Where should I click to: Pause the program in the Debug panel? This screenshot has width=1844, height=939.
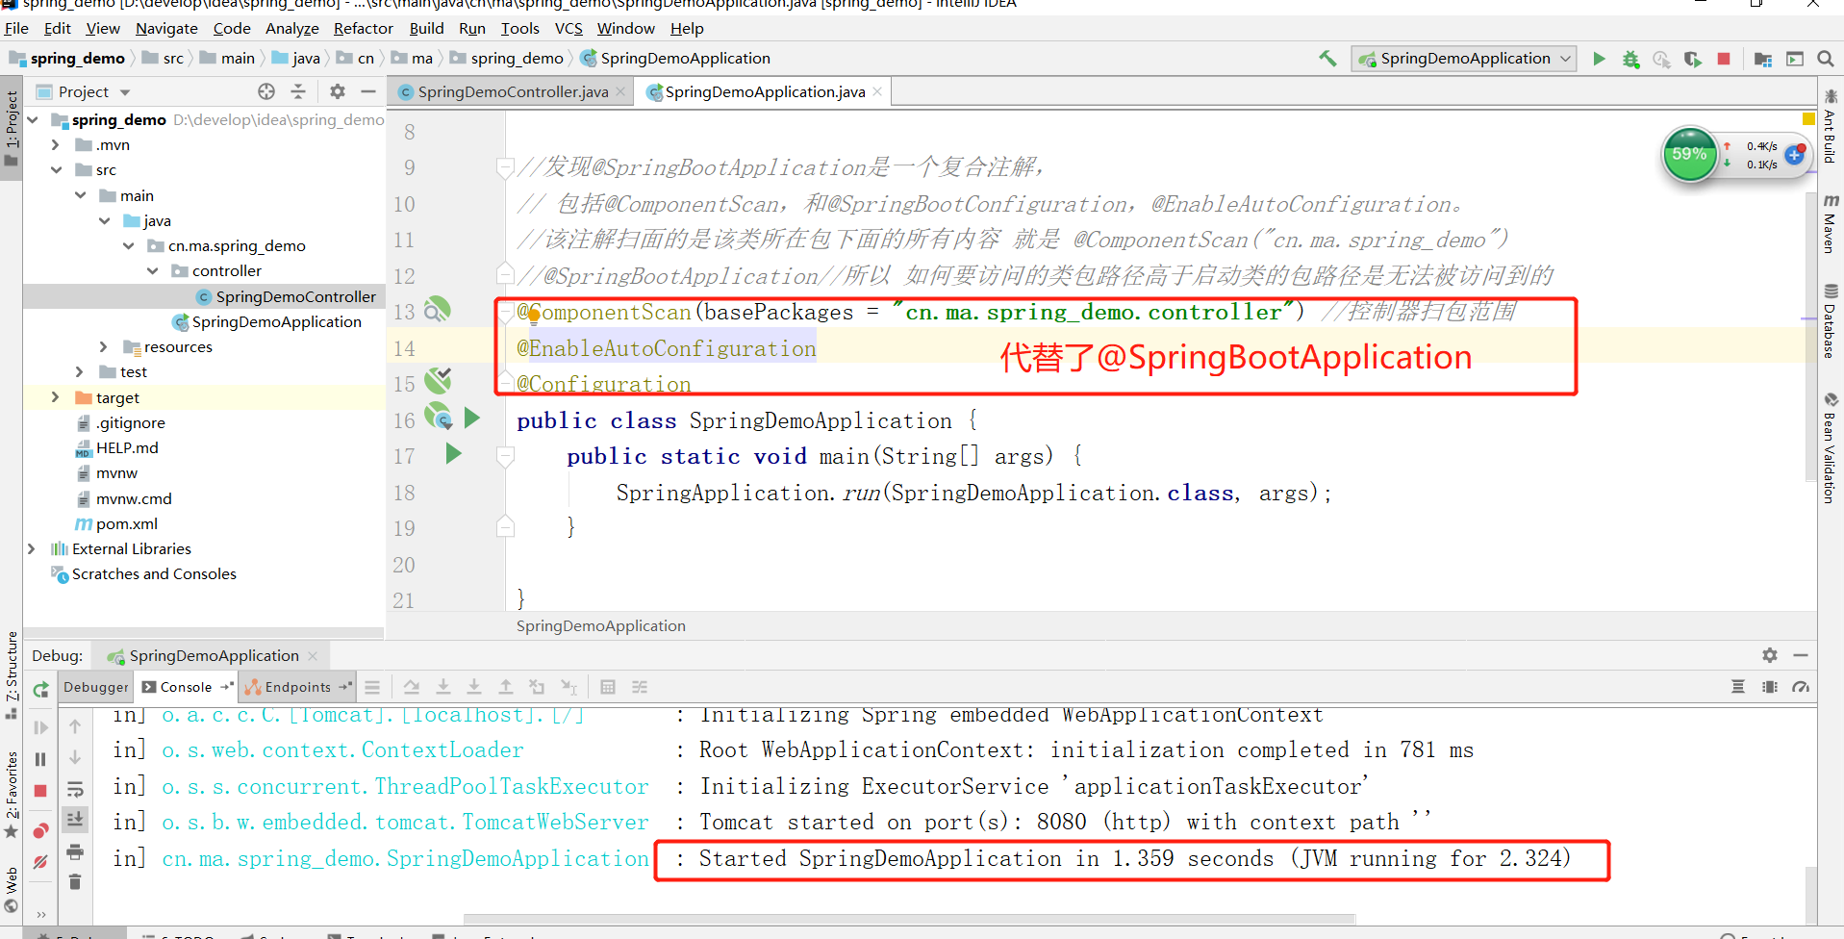point(40,759)
